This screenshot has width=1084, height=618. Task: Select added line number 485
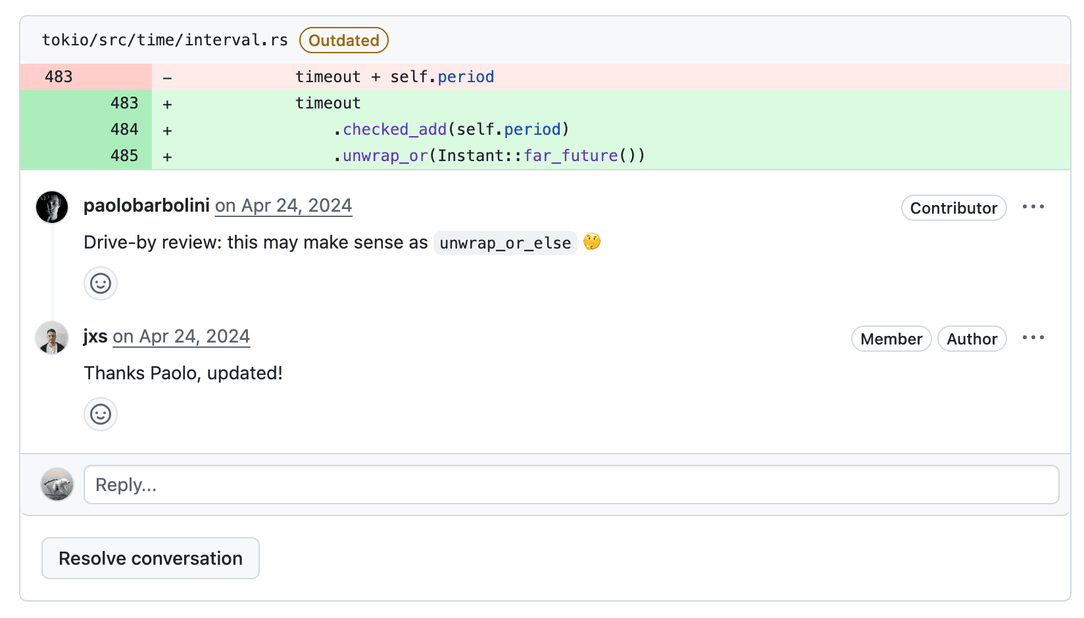[x=124, y=156]
